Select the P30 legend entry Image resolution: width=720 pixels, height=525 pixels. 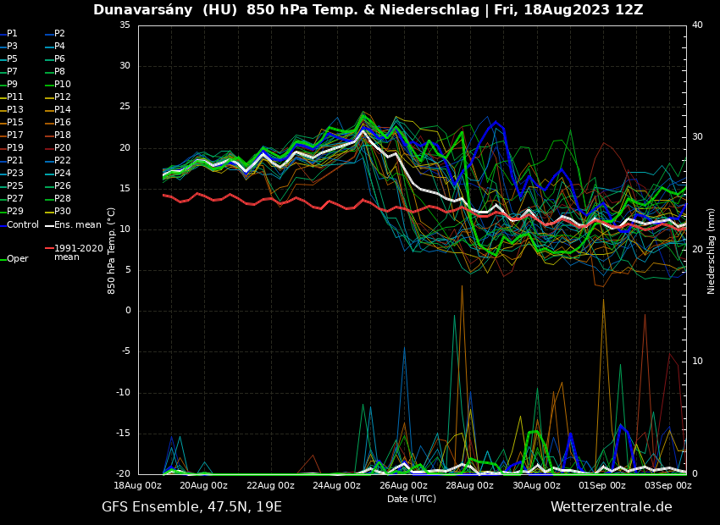pos(63,212)
